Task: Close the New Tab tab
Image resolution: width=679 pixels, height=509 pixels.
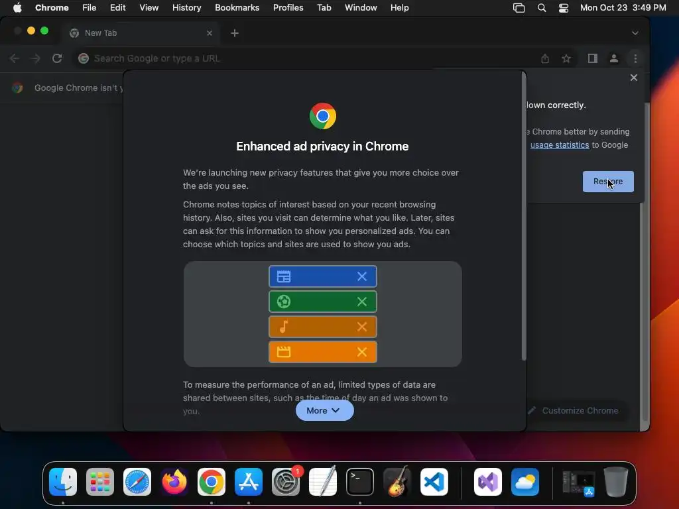Action: (x=210, y=33)
